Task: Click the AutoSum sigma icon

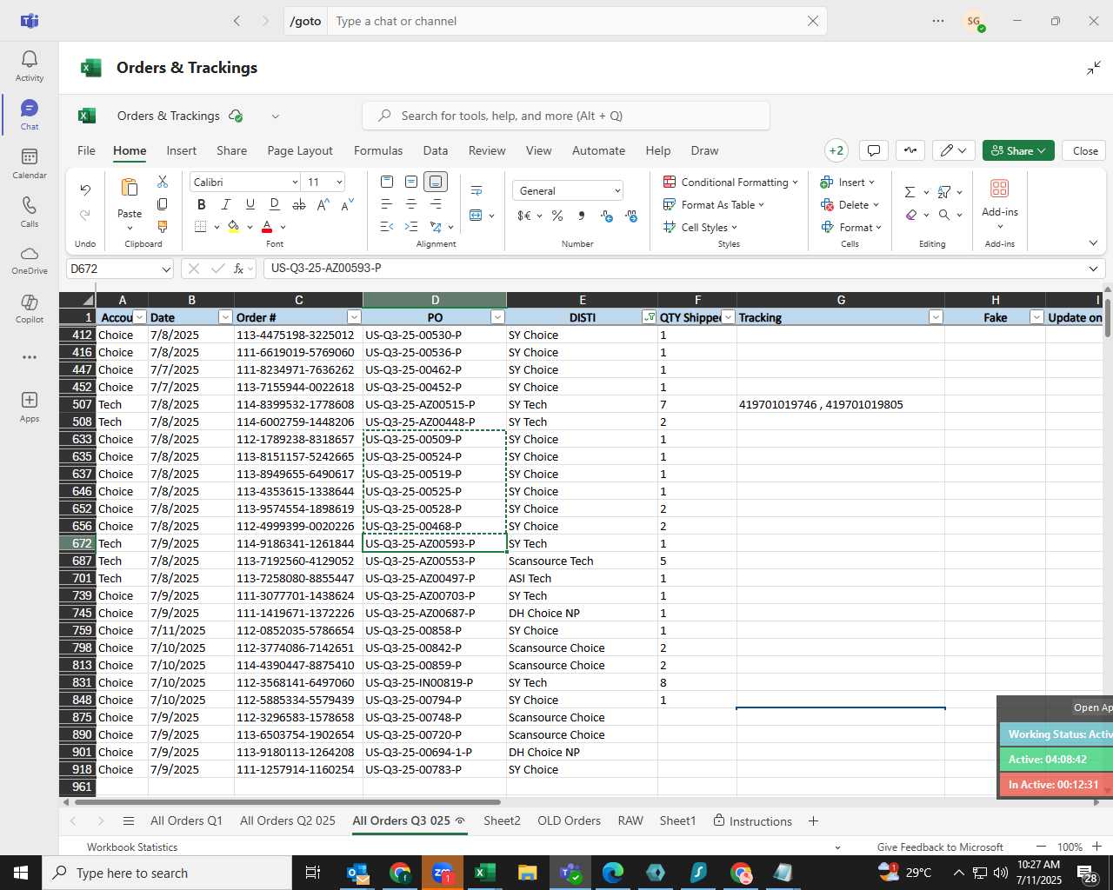Action: pos(910,192)
